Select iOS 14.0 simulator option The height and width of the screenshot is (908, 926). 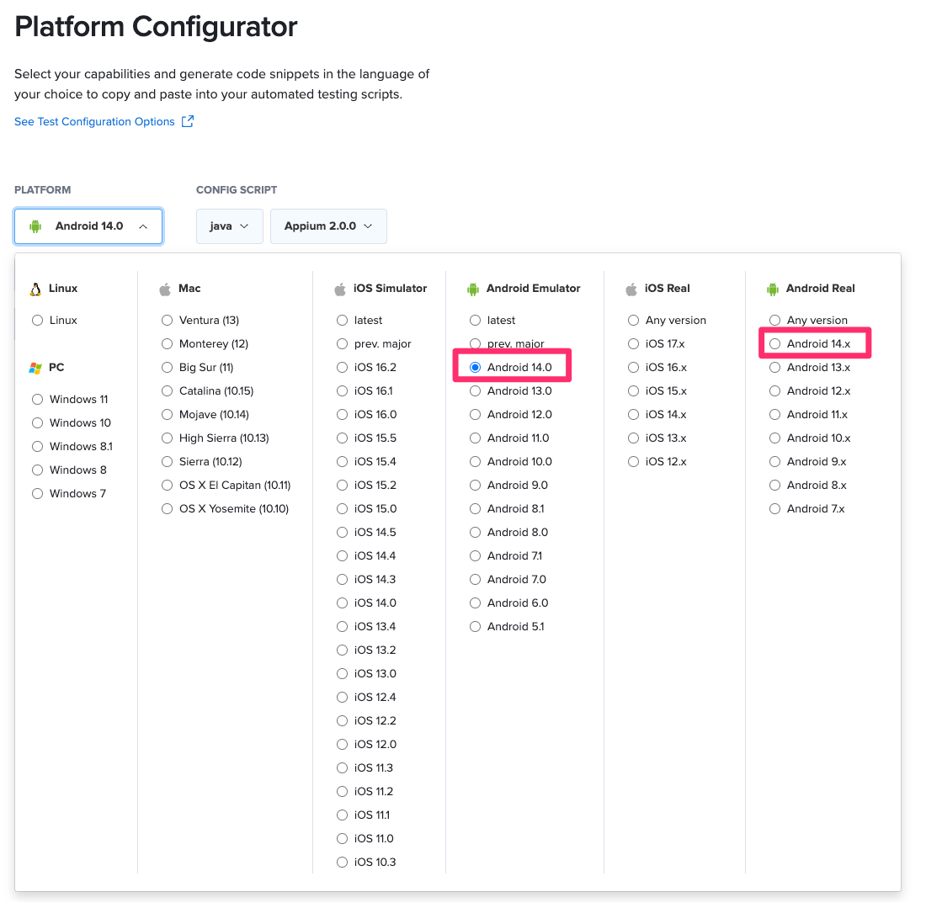(342, 603)
